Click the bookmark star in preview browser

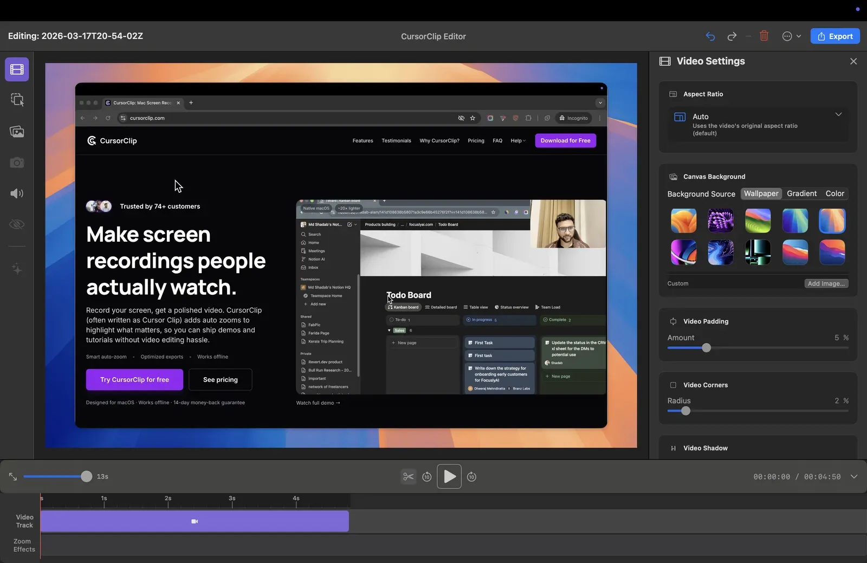coord(473,118)
